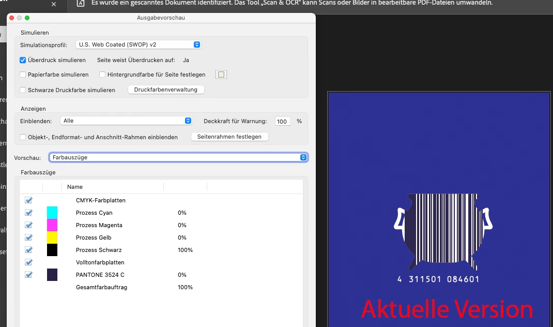
Task: Click the Deckkraft für Warnung field
Action: (x=283, y=122)
